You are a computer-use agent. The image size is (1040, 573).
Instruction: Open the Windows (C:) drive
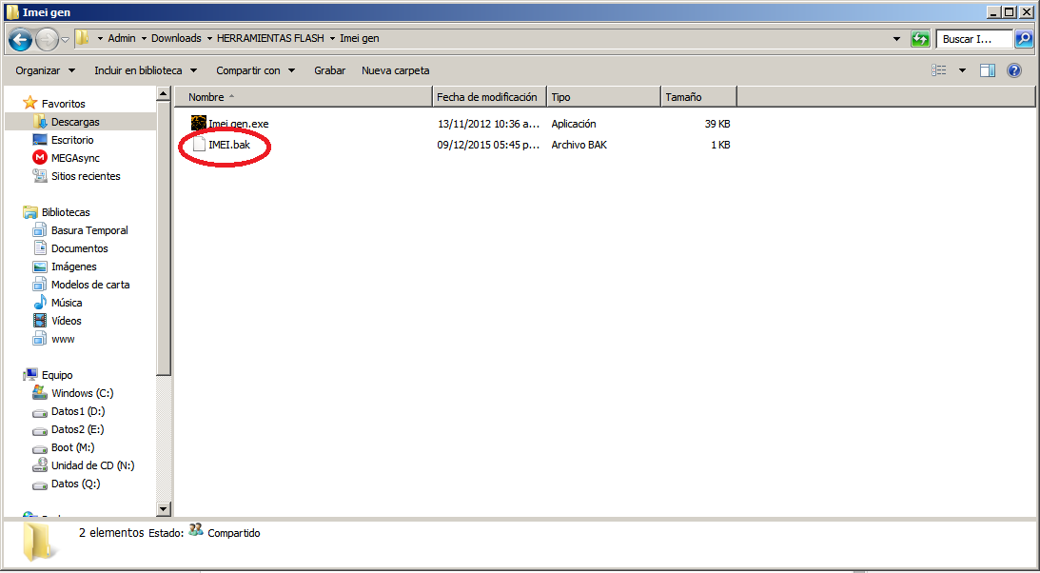coord(82,393)
